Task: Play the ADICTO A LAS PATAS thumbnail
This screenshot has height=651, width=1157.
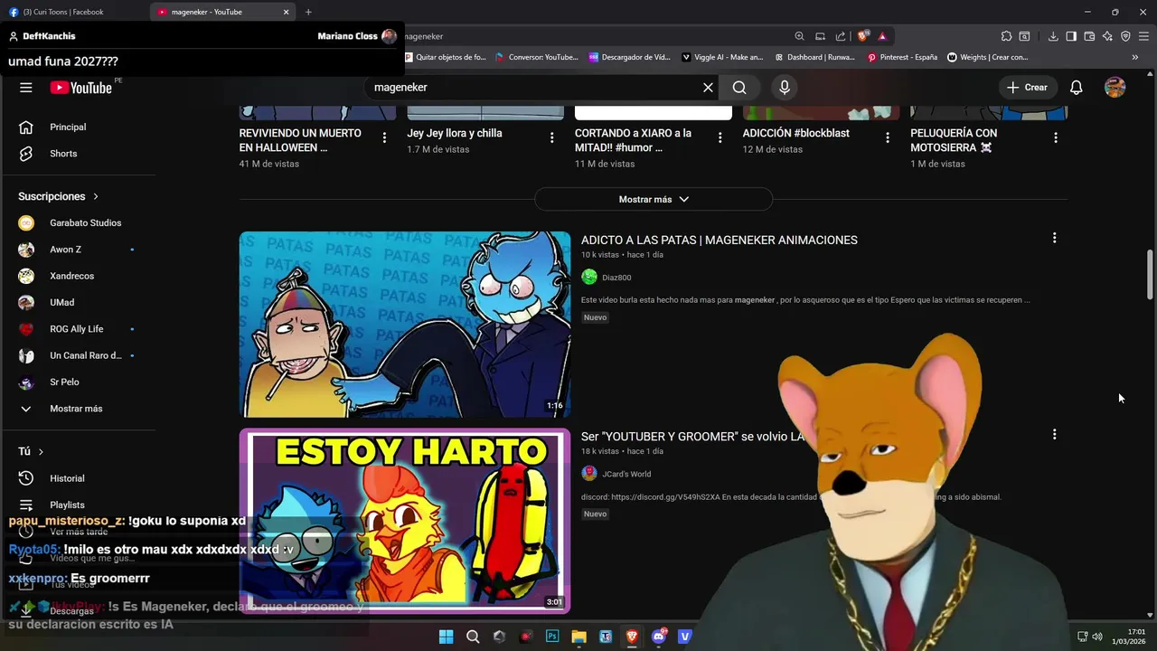Action: pos(405,325)
